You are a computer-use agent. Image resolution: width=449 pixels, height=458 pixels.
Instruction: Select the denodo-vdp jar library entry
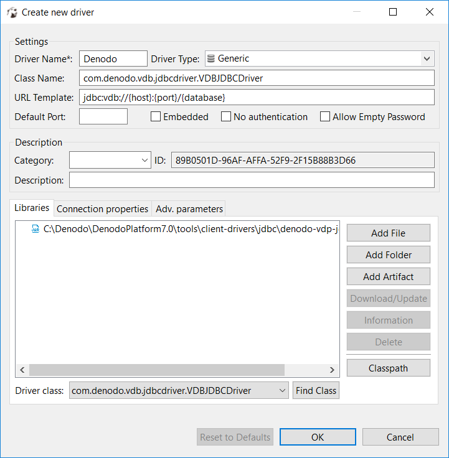(184, 229)
